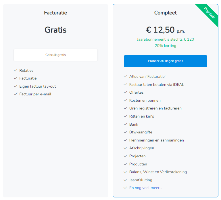Click checkmark icon beside Eigen factuur lay-out
Viewport: 221px width, 200px height.
pos(16,86)
